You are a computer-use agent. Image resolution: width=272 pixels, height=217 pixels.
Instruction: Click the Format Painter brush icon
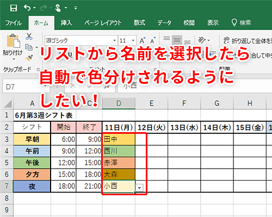[29, 58]
